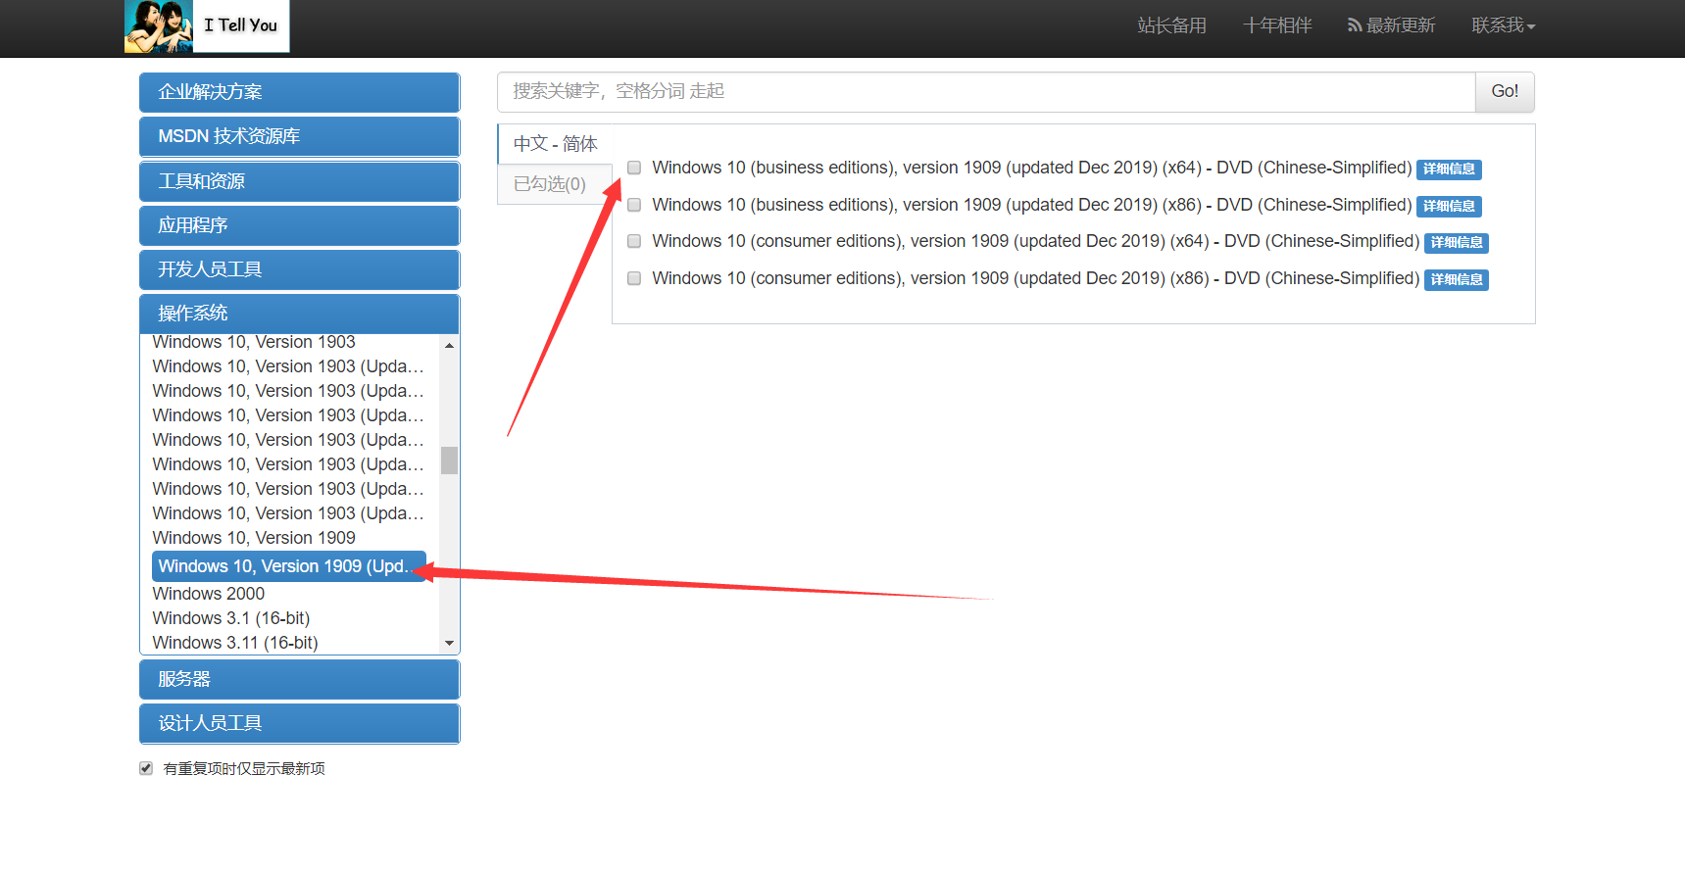1685x873 pixels.
Task: Open 详细信息 for business editions x86
Action: click(1449, 206)
